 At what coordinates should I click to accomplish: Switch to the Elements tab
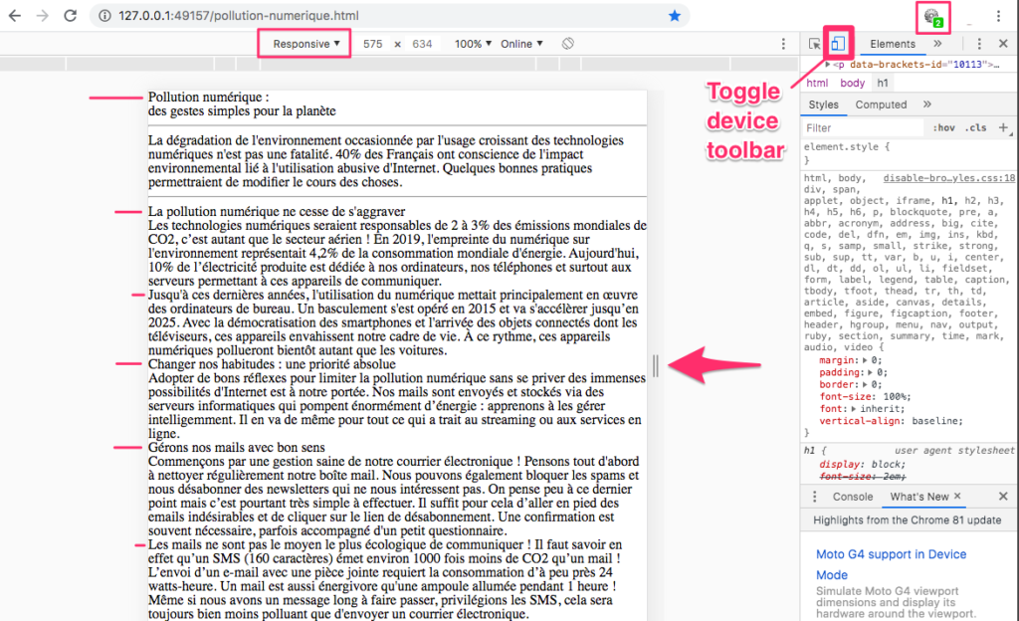[x=893, y=44]
